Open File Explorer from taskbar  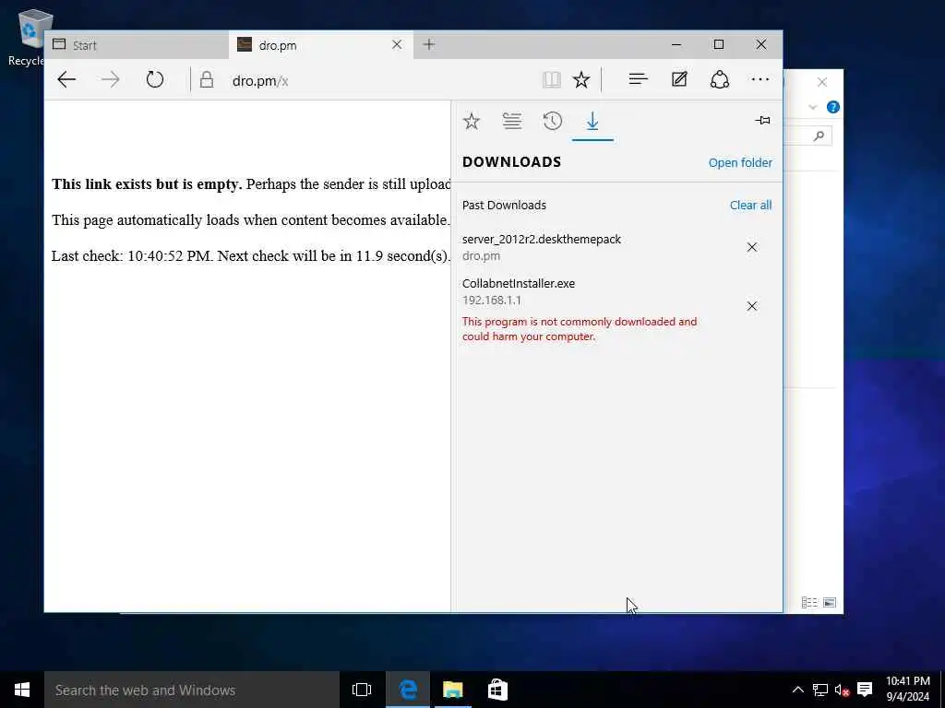(x=452, y=690)
